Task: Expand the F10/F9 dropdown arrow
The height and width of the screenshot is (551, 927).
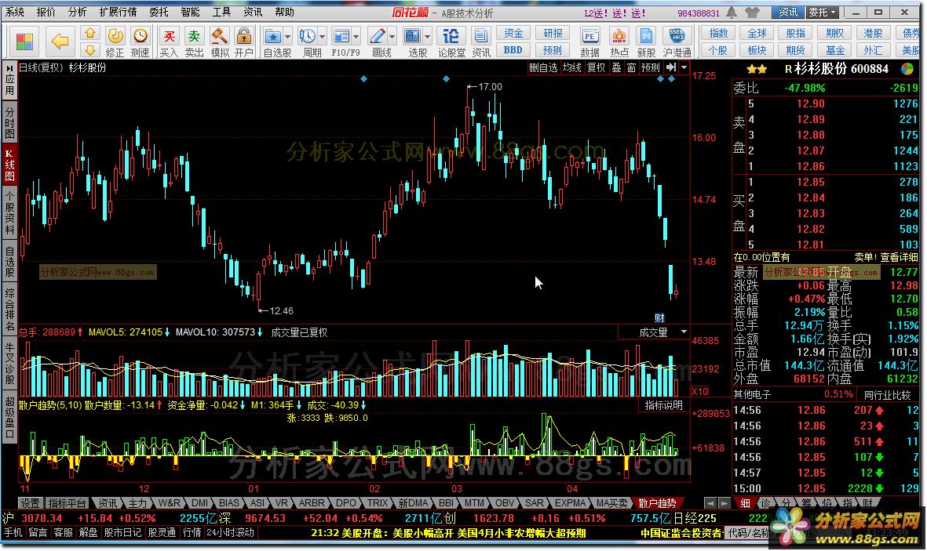Action: click(x=356, y=37)
